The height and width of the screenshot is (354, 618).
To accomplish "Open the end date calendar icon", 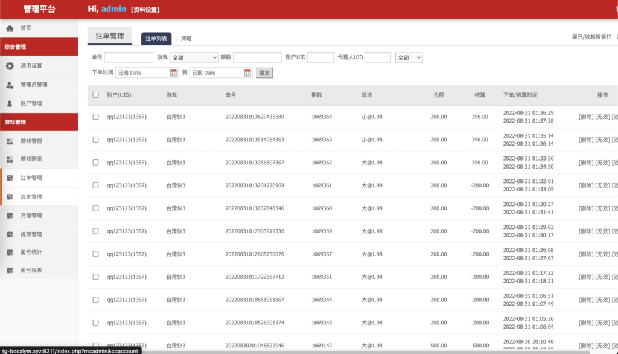I will (x=247, y=73).
